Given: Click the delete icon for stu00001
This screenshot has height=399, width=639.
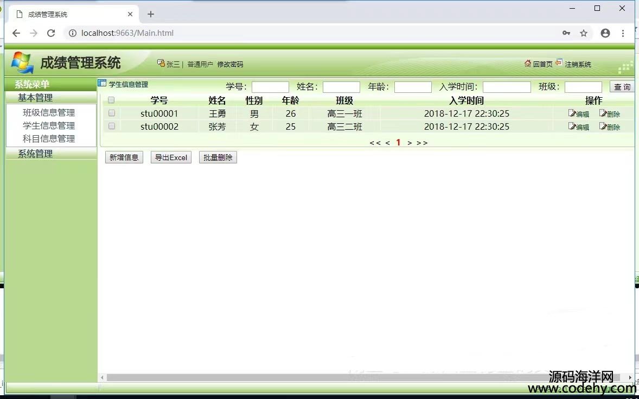Looking at the screenshot, I should tap(603, 113).
